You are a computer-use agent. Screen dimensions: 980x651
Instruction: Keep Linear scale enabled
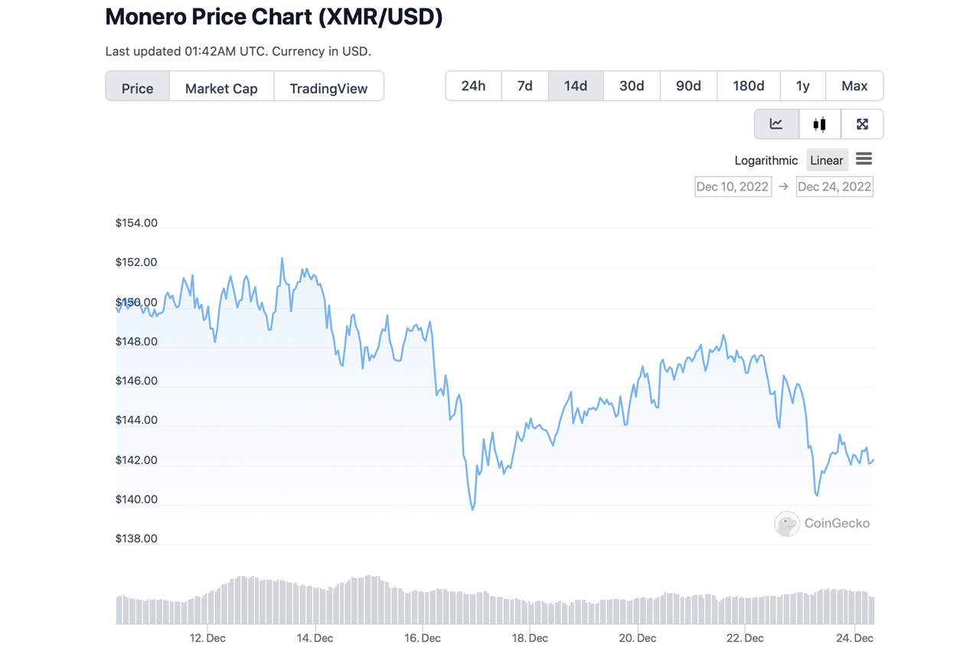826,160
